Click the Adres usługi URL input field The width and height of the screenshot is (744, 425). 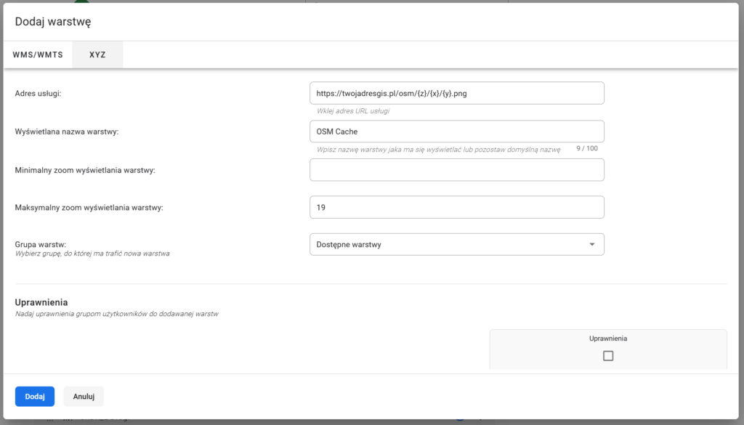point(456,93)
